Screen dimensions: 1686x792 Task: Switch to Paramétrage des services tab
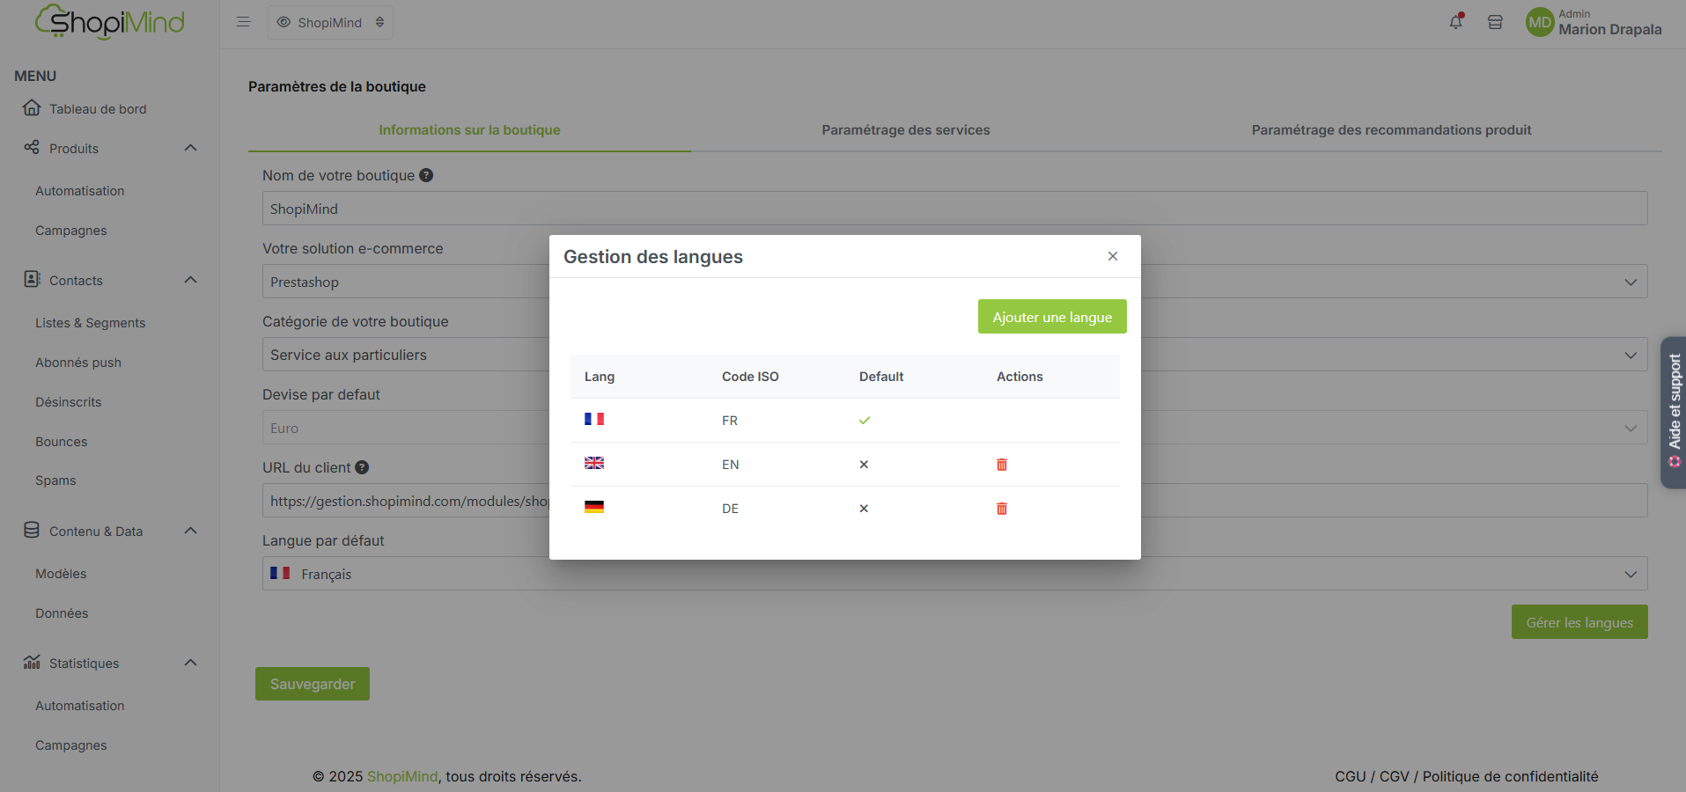click(906, 130)
